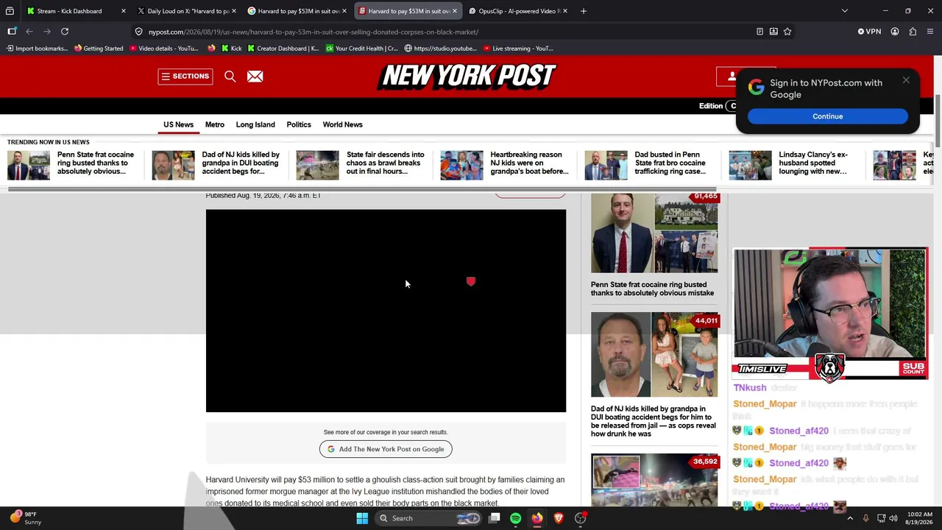Reload the page with the refresh icon

point(65,32)
